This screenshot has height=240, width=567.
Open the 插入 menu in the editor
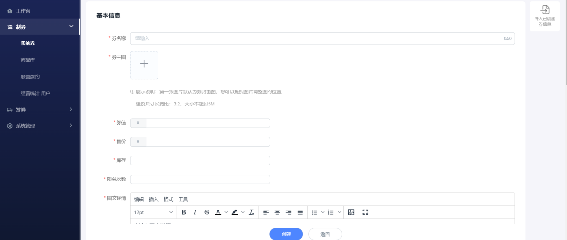click(x=154, y=199)
